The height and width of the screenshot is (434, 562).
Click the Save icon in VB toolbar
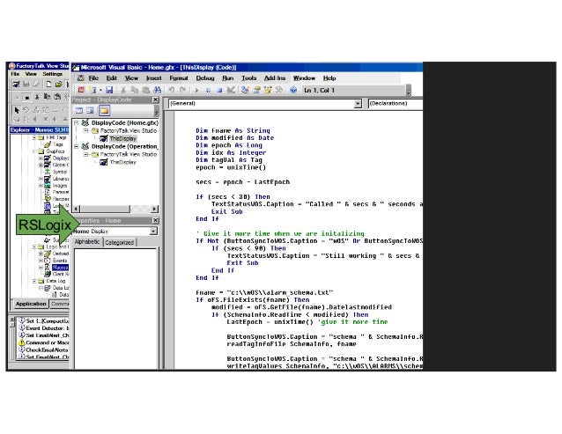tap(108, 90)
